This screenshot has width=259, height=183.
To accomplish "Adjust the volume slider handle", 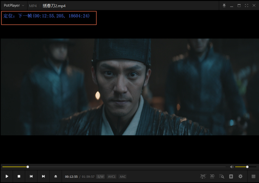I will coord(247,167).
